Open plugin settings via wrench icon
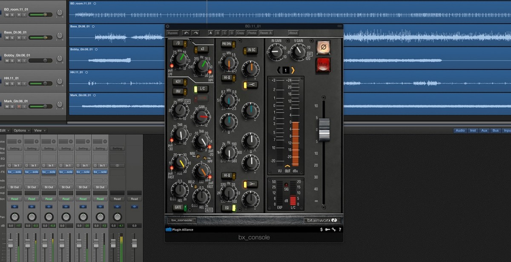 333,230
